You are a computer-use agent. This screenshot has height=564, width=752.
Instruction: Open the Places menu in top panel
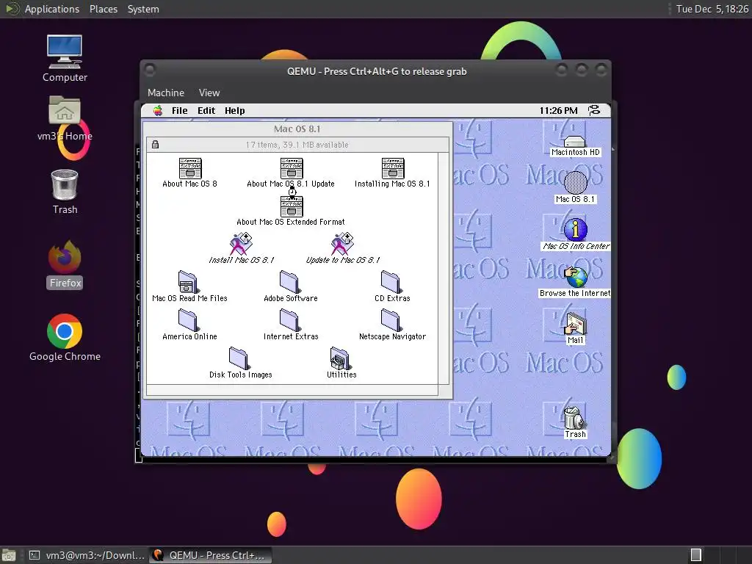click(x=103, y=9)
